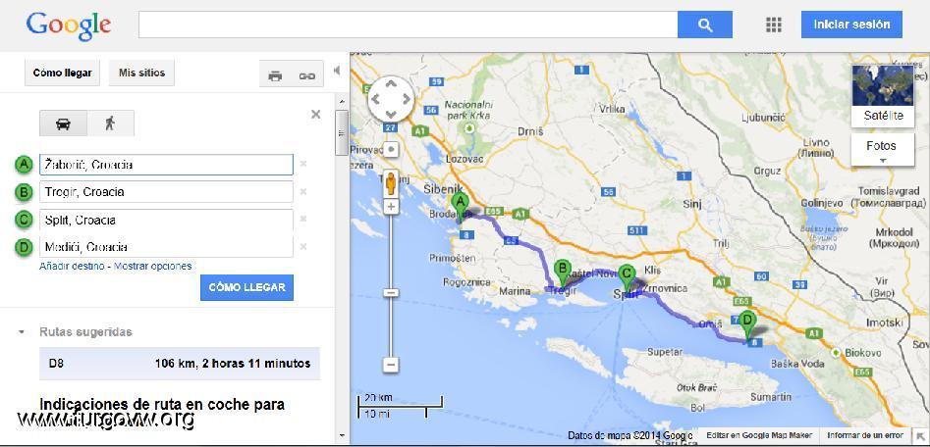Print the directions with the printer icon

point(275,75)
